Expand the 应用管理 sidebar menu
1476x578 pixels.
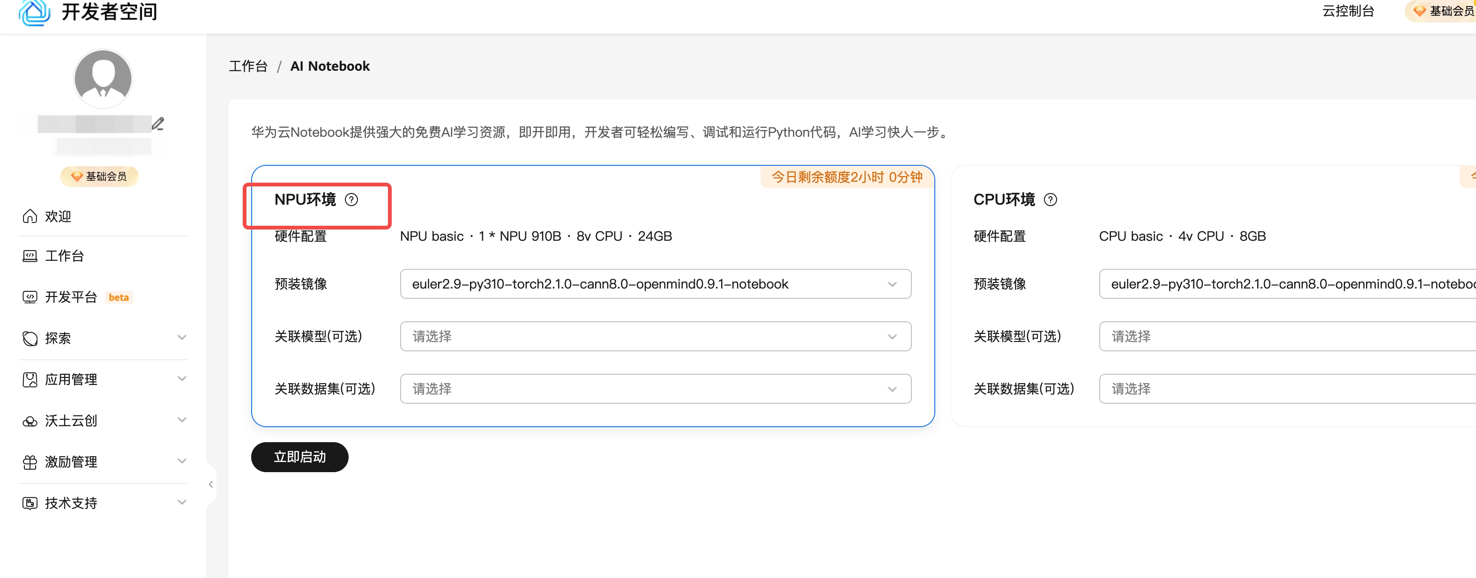pyautogui.click(x=103, y=379)
